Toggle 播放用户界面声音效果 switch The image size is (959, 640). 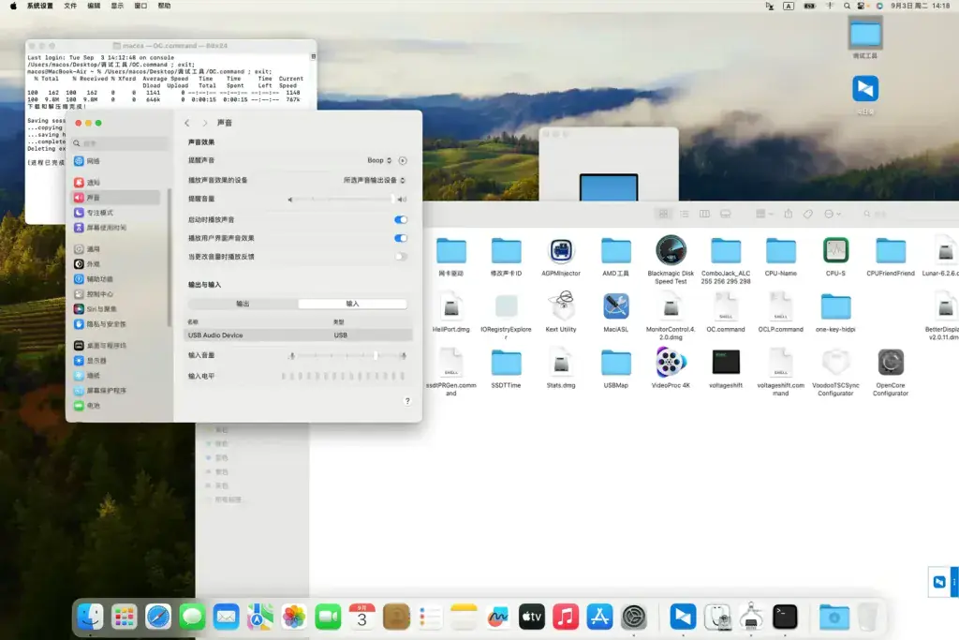401,238
